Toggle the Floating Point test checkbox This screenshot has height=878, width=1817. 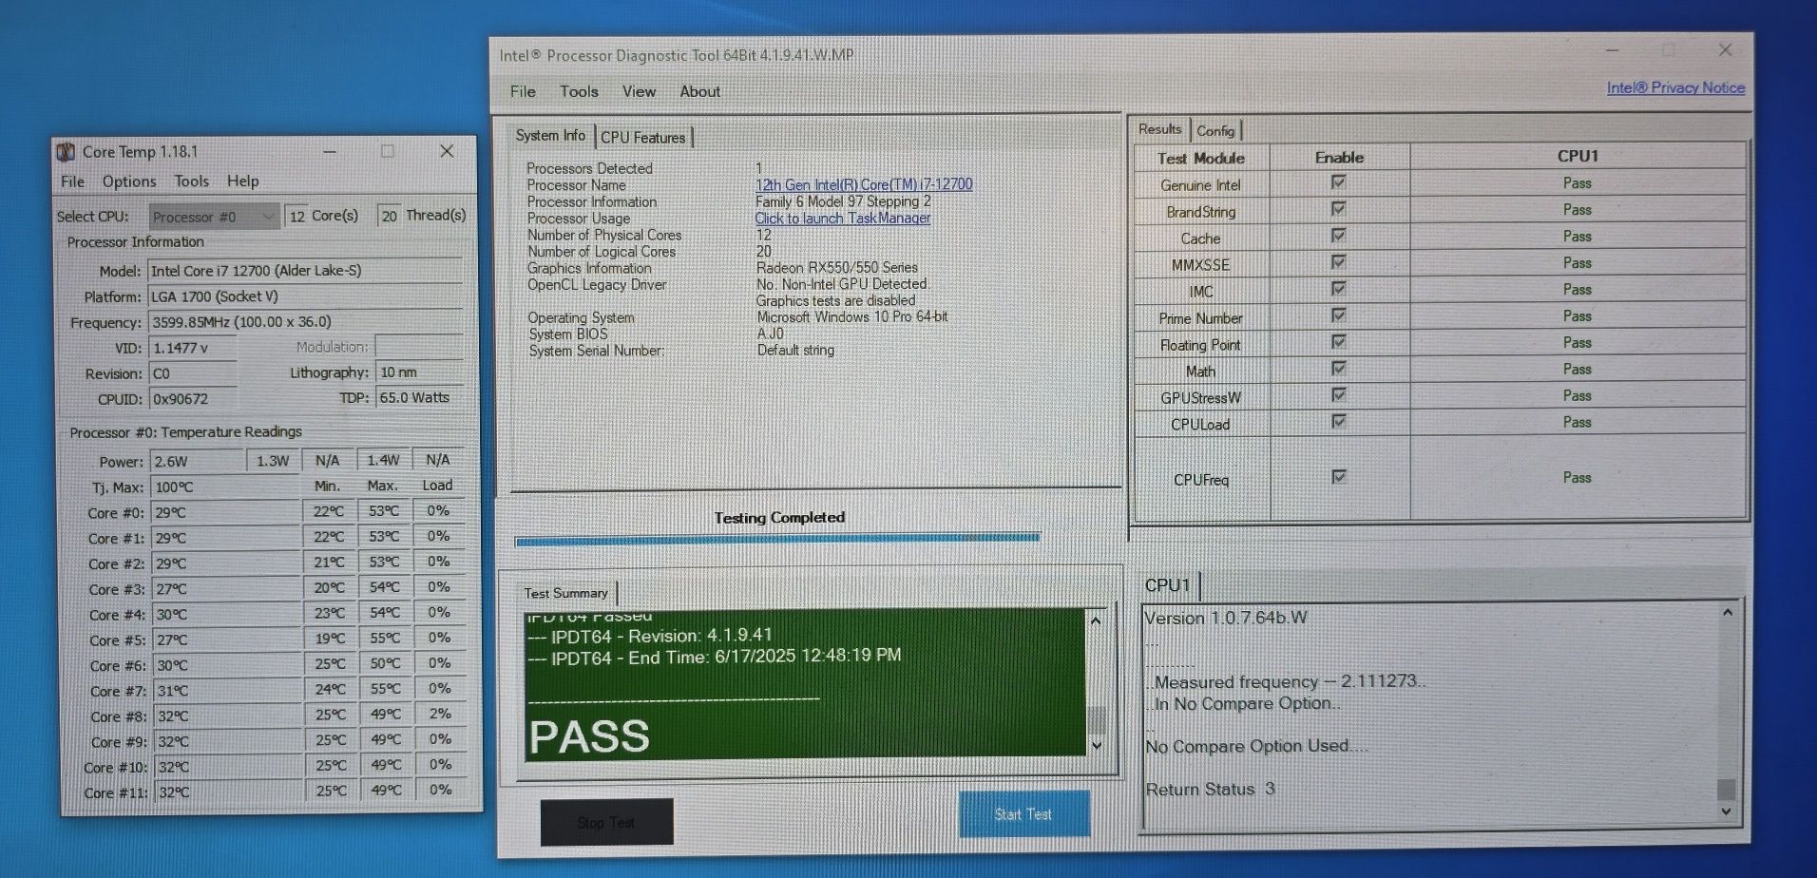1338,342
